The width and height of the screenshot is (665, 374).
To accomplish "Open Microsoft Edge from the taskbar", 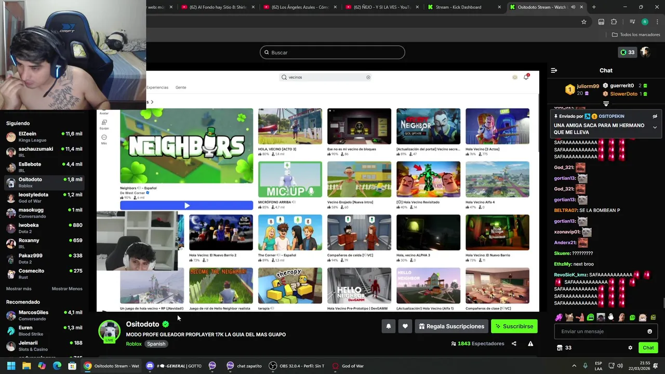I will (x=57, y=366).
